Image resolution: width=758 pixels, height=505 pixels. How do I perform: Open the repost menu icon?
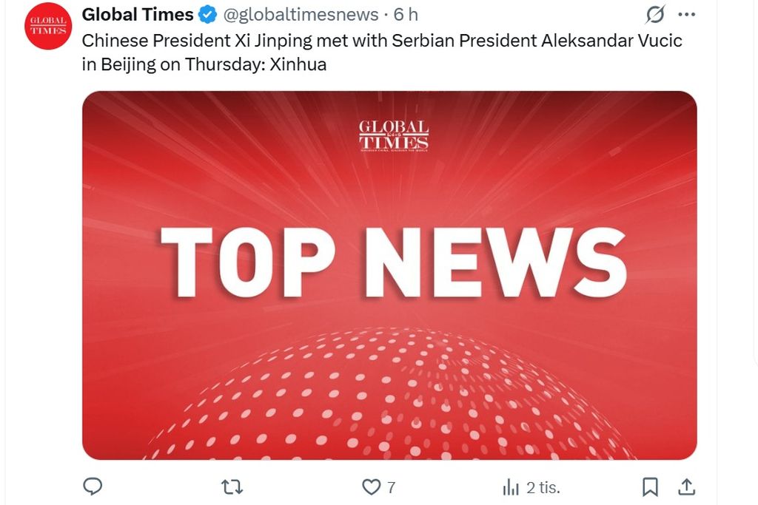[x=232, y=487]
